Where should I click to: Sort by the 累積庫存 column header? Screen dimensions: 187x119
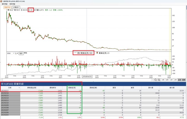click(53, 88)
